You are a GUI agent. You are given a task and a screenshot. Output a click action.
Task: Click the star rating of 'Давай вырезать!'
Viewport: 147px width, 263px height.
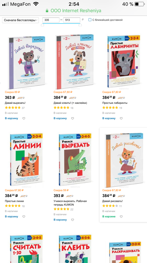point(13,108)
